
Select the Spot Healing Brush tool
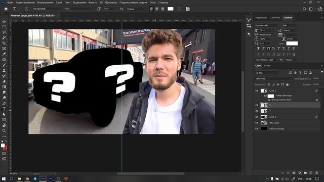[4, 60]
